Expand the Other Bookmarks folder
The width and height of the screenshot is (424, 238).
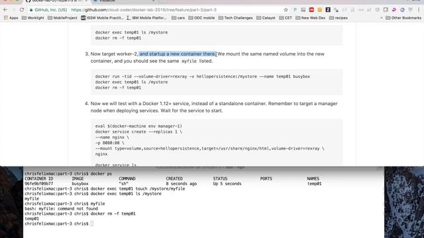[403, 18]
